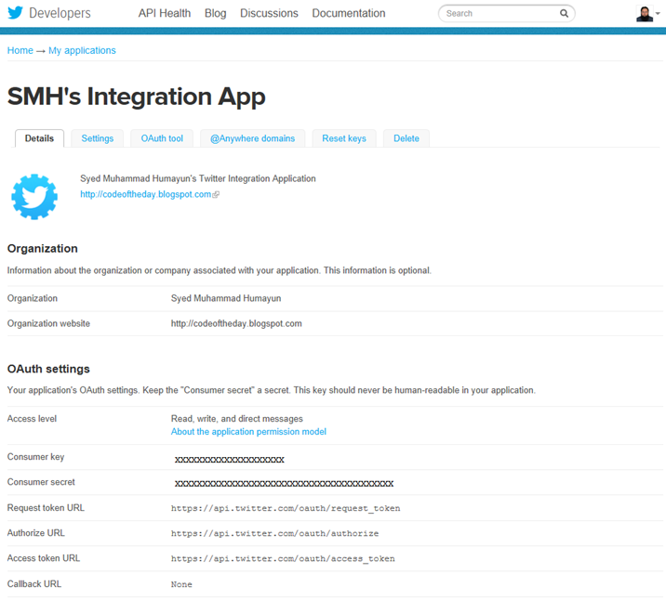Click the Consumer secret value
The width and height of the screenshot is (666, 600).
[284, 483]
